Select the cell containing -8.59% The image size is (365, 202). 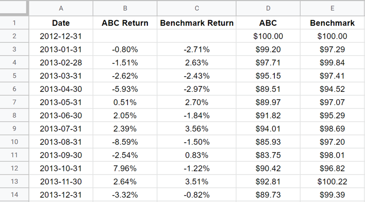(125, 142)
